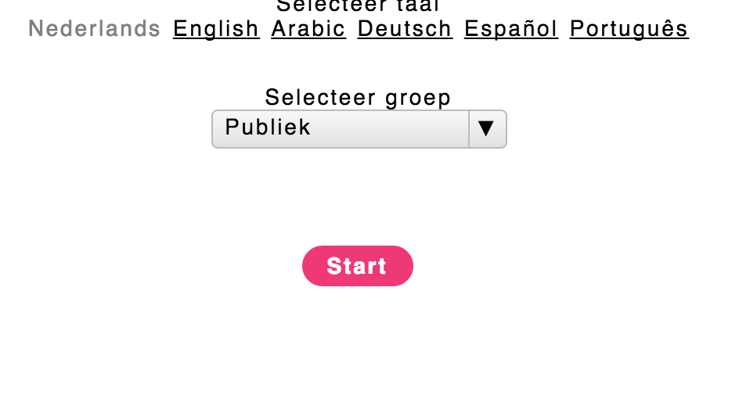Screen dimensions: 750x413
Task: Tap the English link in language row
Action: tap(216, 29)
